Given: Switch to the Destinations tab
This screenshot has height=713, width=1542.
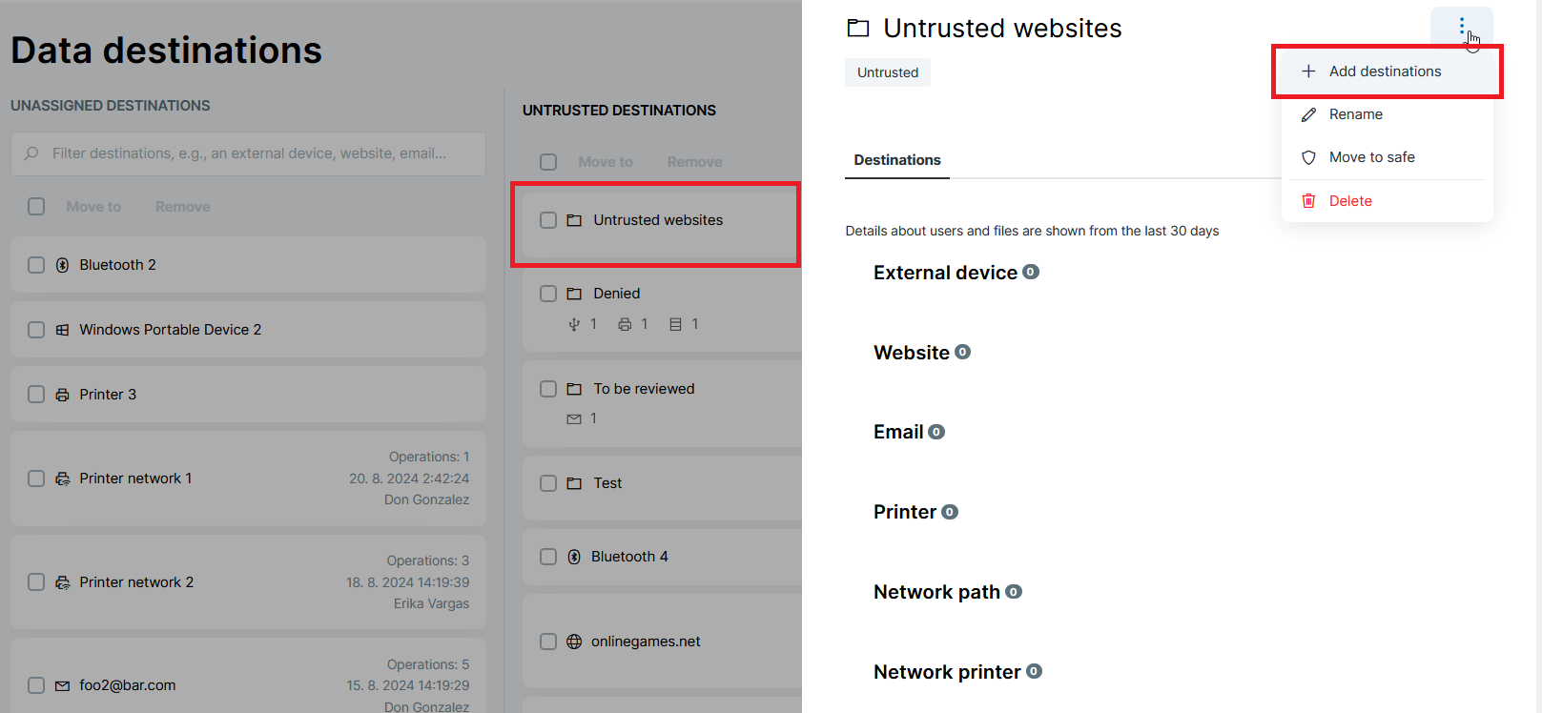Looking at the screenshot, I should tap(896, 160).
